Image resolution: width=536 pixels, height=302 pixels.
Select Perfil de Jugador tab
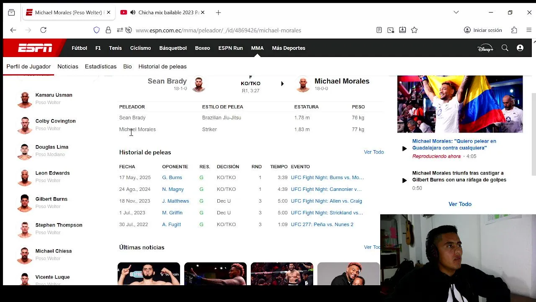[28, 67]
